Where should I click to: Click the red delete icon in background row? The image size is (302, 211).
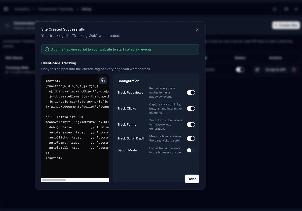(x=294, y=70)
